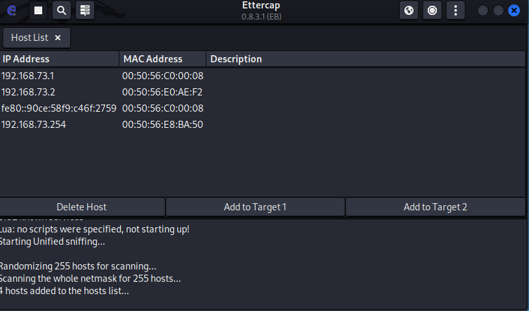Click the 'Randomizing 255 hosts for scanning' log line
Screen dimensions: 529x311
point(78,266)
